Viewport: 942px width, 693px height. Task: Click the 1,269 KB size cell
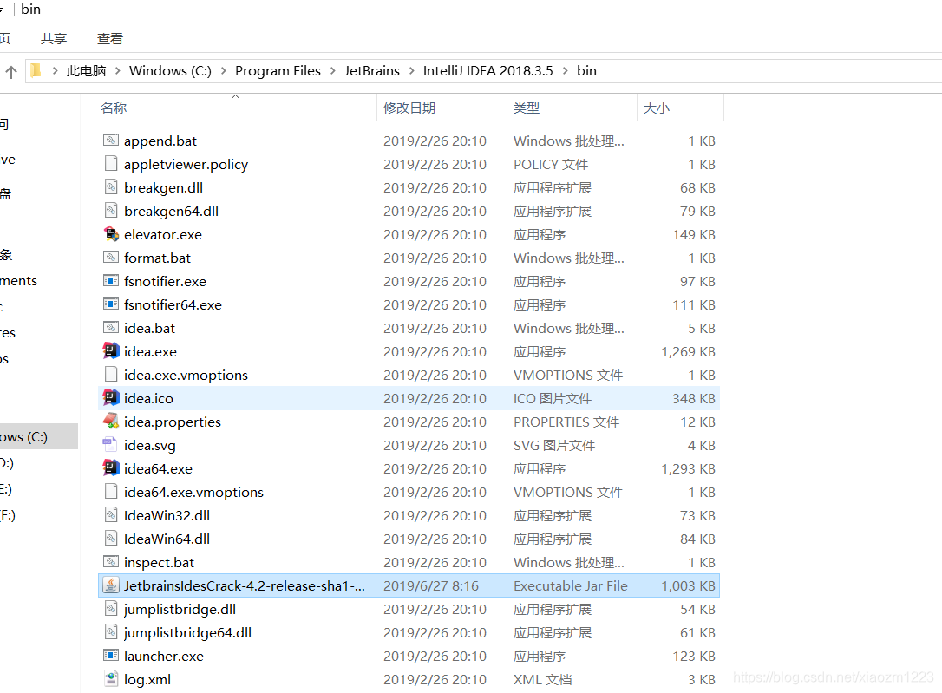tap(688, 351)
